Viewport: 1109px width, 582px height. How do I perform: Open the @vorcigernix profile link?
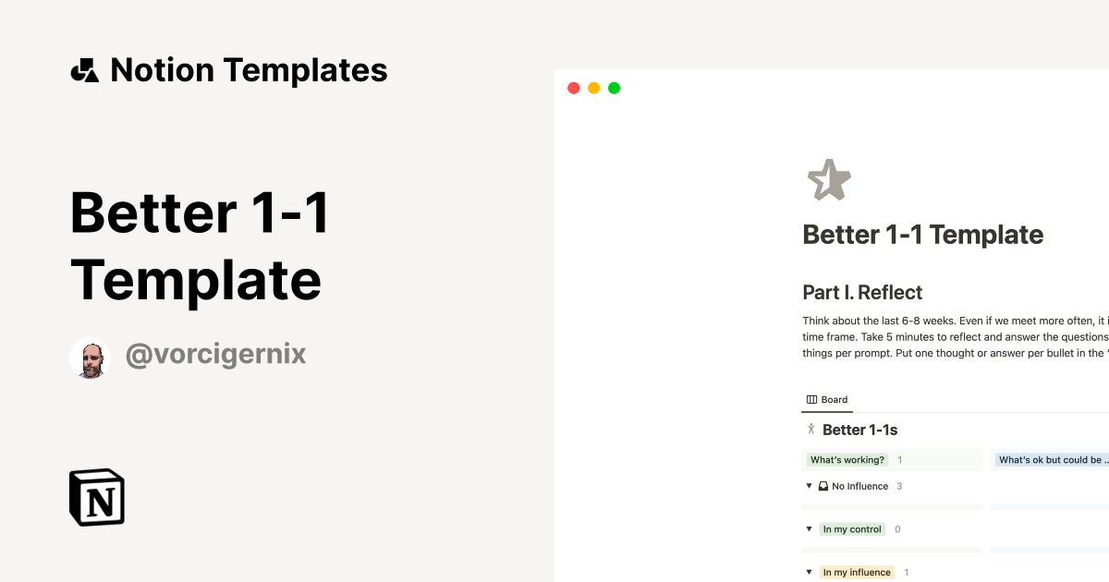tap(215, 354)
